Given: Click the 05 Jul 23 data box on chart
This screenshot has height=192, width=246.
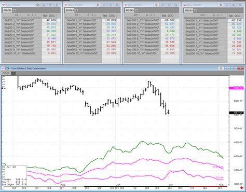Looking at the screenshot, I should coord(14,175).
